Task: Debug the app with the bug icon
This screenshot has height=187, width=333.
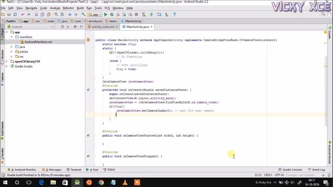Action: [112, 15]
